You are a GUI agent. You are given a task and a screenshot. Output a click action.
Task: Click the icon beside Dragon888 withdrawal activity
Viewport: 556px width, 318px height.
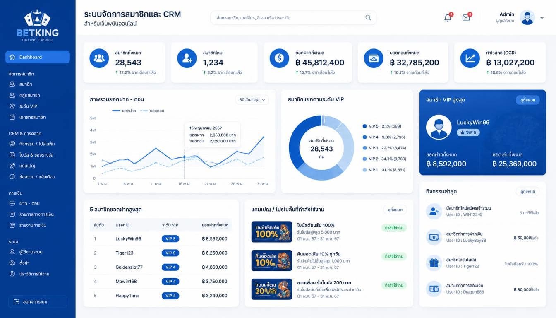coord(434,289)
